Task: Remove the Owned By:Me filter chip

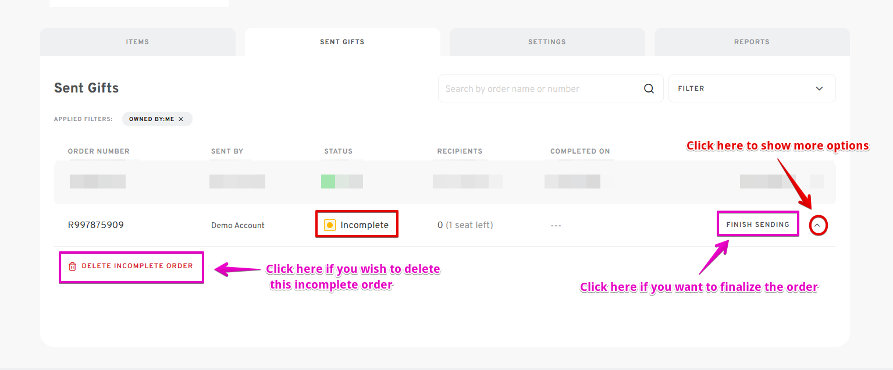Action: coord(181,119)
